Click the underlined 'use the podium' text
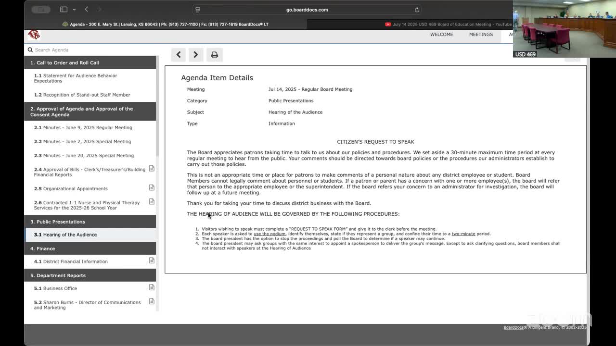 (x=269, y=234)
